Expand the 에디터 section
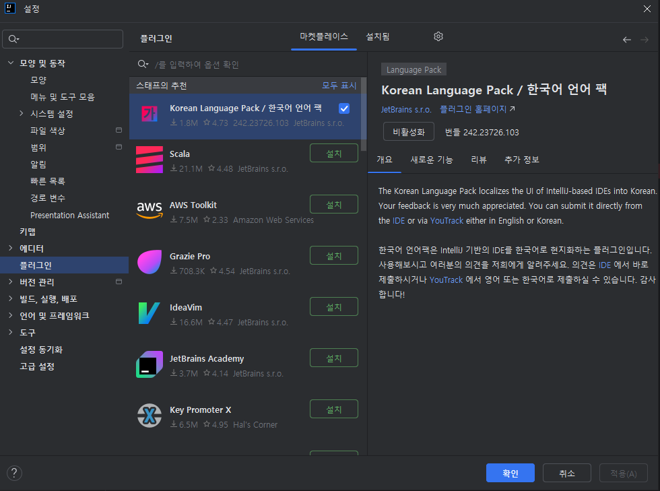 point(11,248)
